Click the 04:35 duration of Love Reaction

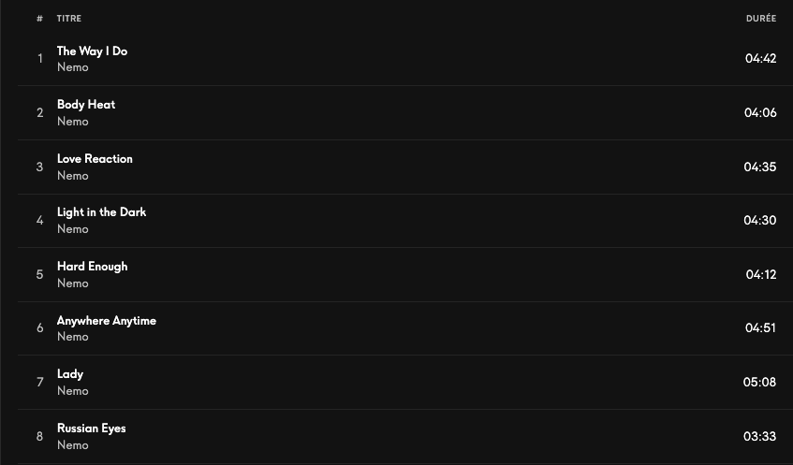[x=760, y=167]
